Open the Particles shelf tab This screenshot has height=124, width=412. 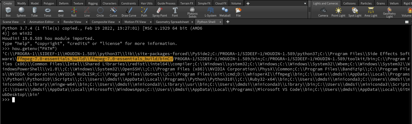(366, 3)
